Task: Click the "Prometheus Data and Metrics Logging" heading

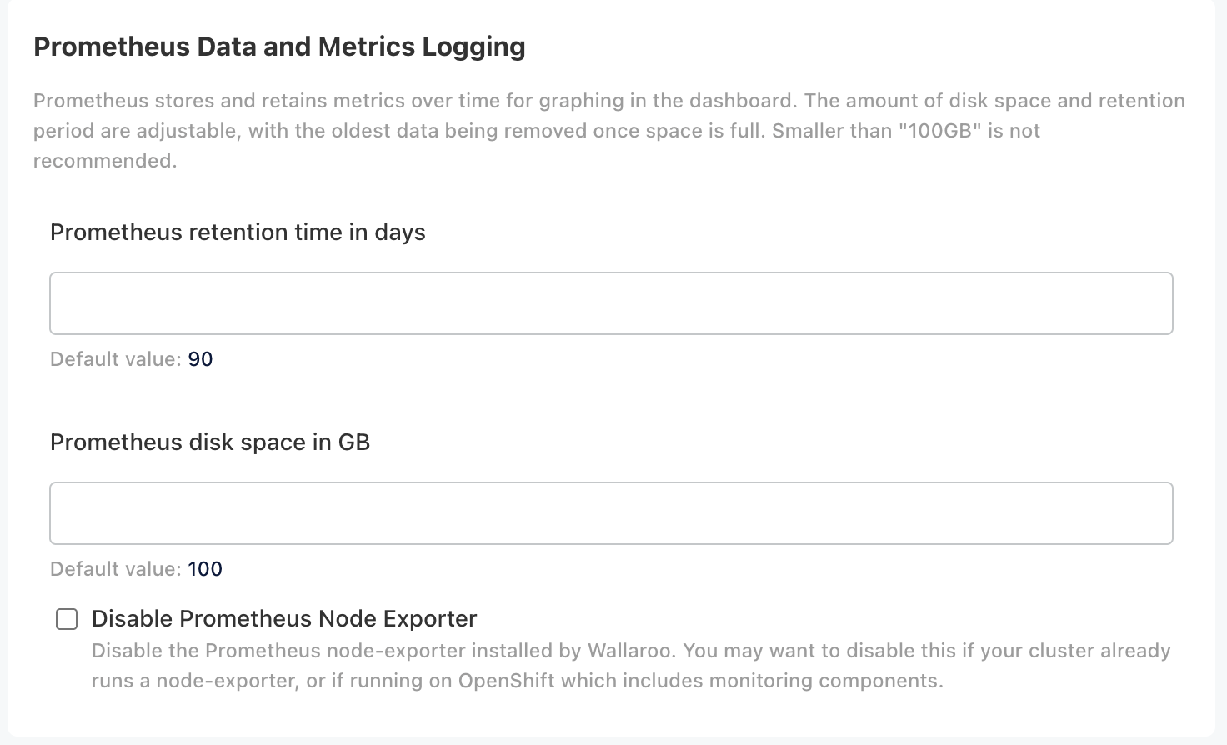Action: [x=279, y=47]
